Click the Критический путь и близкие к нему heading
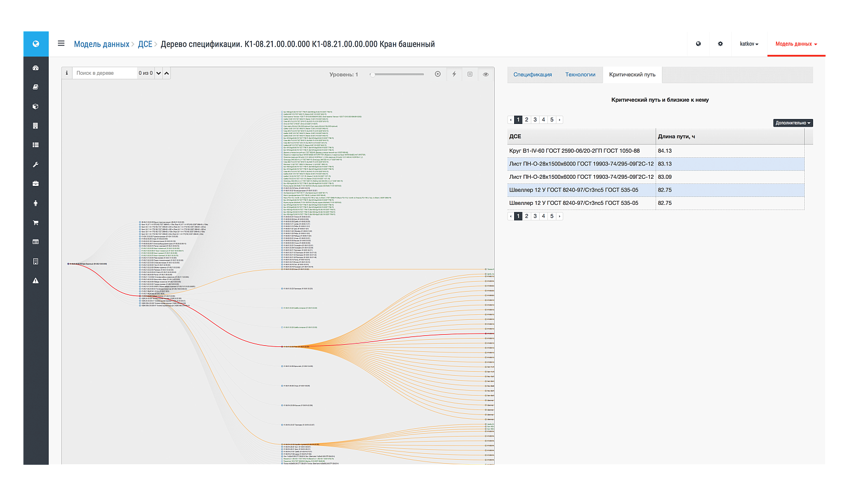This screenshot has height=498, width=849. 660,100
